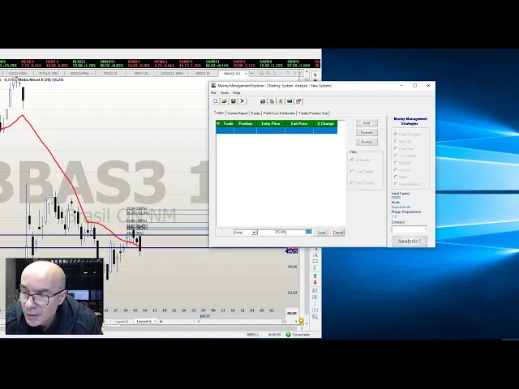Open the Help menu
519x389 pixels.
coord(236,93)
